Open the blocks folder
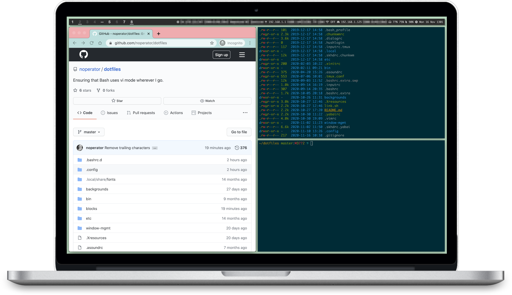The image size is (512, 295). click(x=92, y=209)
